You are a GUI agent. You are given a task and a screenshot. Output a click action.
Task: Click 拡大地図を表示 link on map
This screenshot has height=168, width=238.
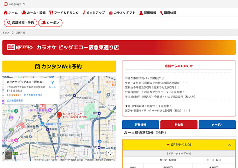coord(15,100)
